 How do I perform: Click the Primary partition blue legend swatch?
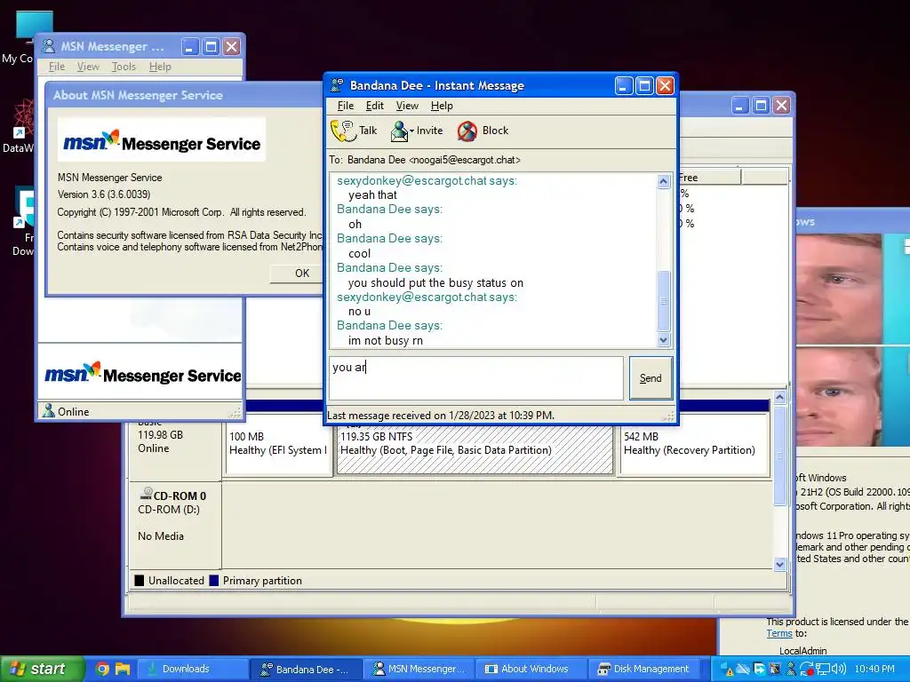(213, 581)
